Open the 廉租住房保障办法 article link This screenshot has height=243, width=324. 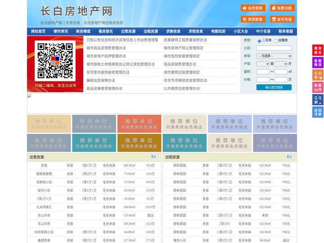(101, 81)
